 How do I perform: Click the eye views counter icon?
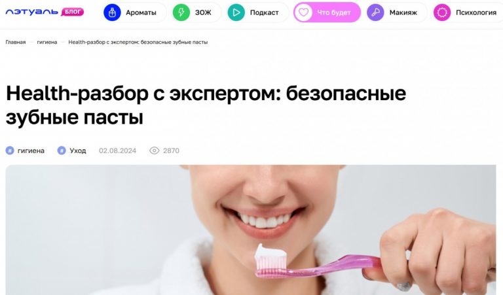[155, 150]
